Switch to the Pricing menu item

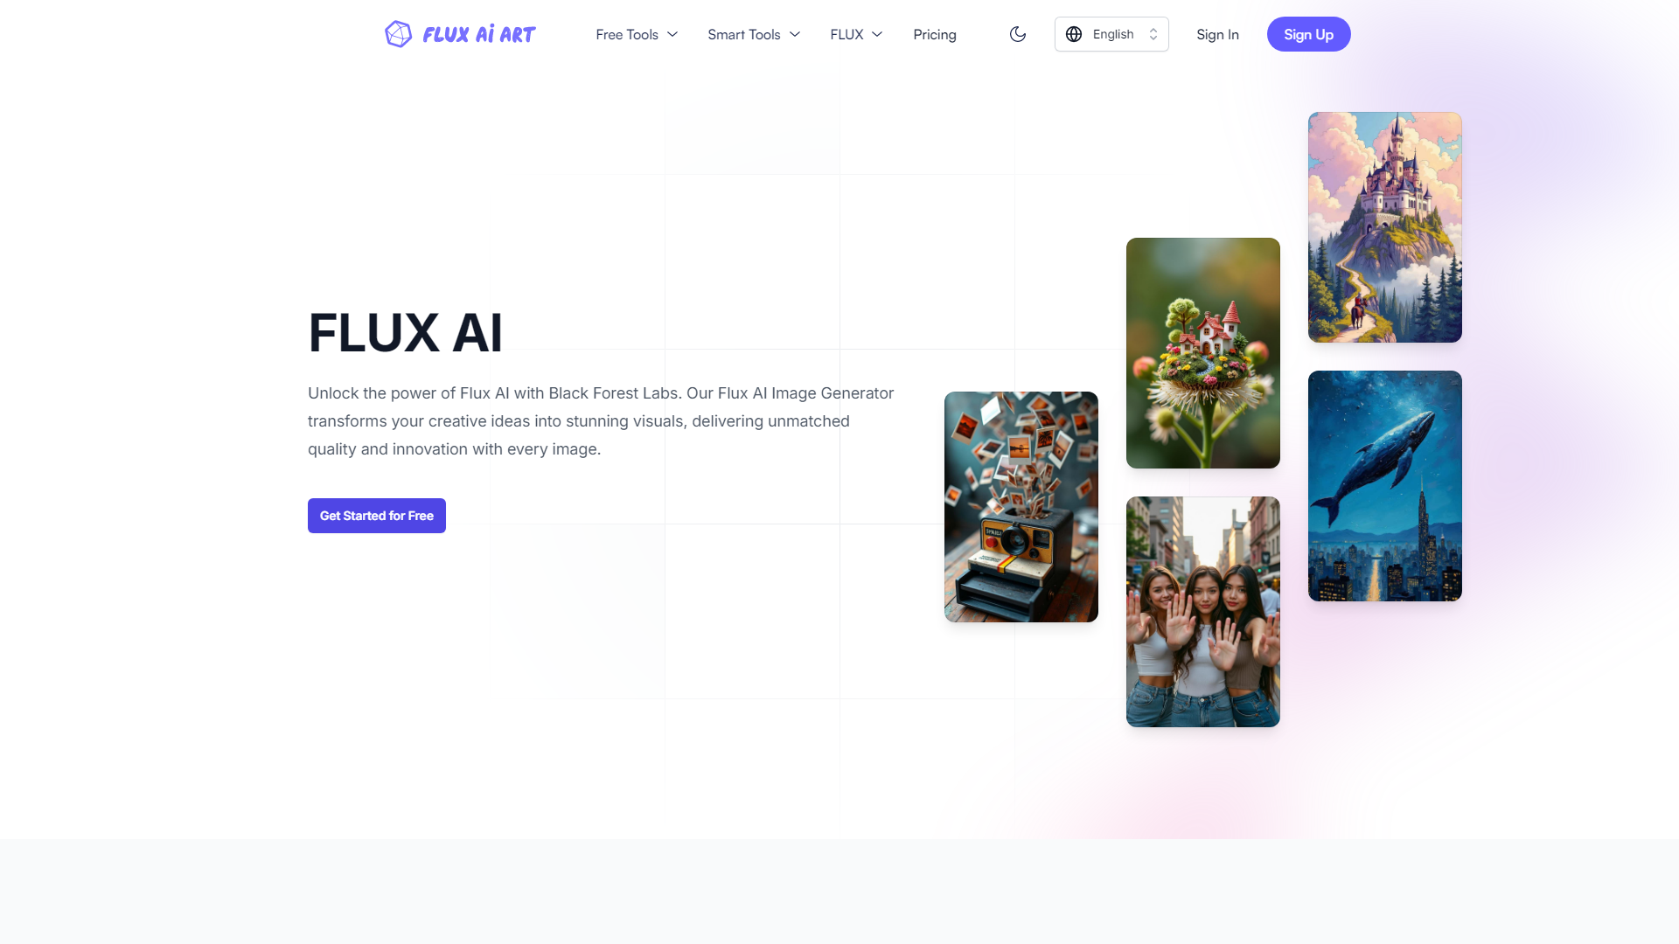point(934,33)
